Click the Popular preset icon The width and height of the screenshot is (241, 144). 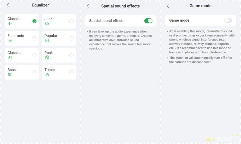[x=47, y=40]
